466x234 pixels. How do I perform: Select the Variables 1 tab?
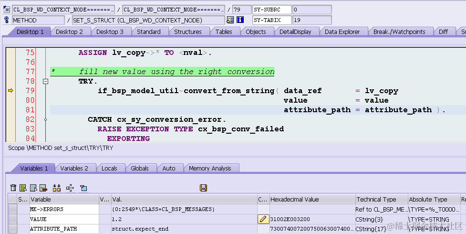tap(34, 168)
